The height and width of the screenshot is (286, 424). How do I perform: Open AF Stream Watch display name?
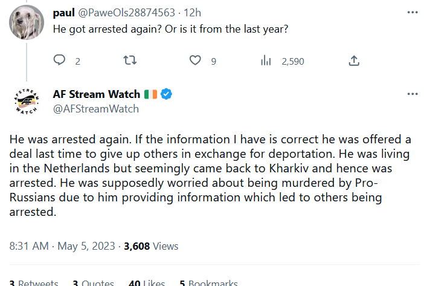pyautogui.click(x=97, y=94)
